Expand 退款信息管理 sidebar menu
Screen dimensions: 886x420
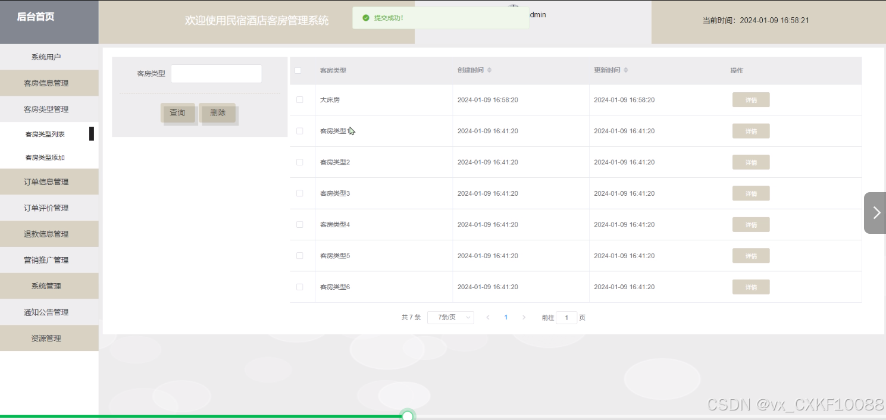click(49, 234)
